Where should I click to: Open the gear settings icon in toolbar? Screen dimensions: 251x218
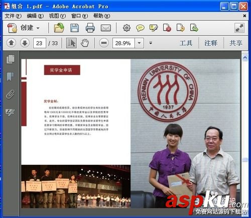(127, 28)
